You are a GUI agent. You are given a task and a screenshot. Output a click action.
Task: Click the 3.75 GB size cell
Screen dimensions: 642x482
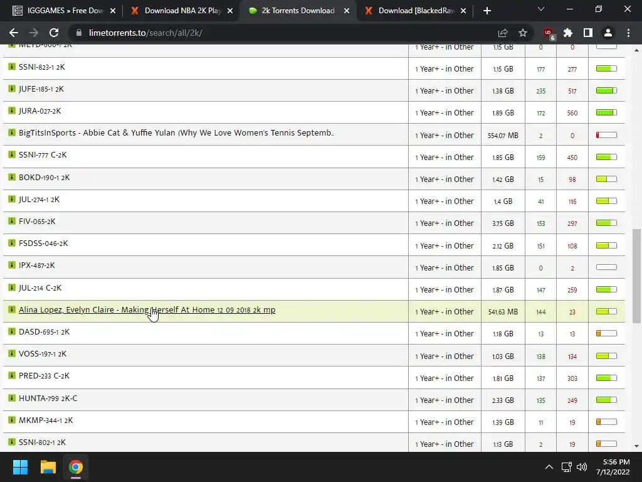(x=503, y=223)
